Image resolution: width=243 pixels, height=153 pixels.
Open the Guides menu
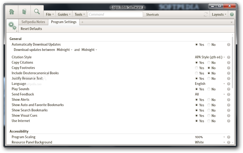(x=64, y=14)
